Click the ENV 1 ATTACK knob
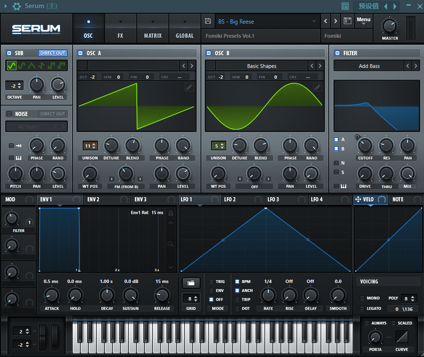This screenshot has width=424, height=357. (52, 295)
